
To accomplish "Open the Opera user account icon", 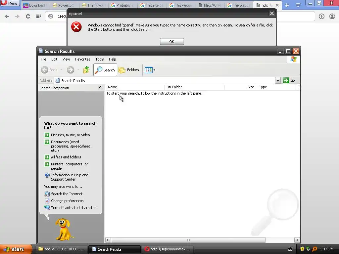I will point(332,17).
